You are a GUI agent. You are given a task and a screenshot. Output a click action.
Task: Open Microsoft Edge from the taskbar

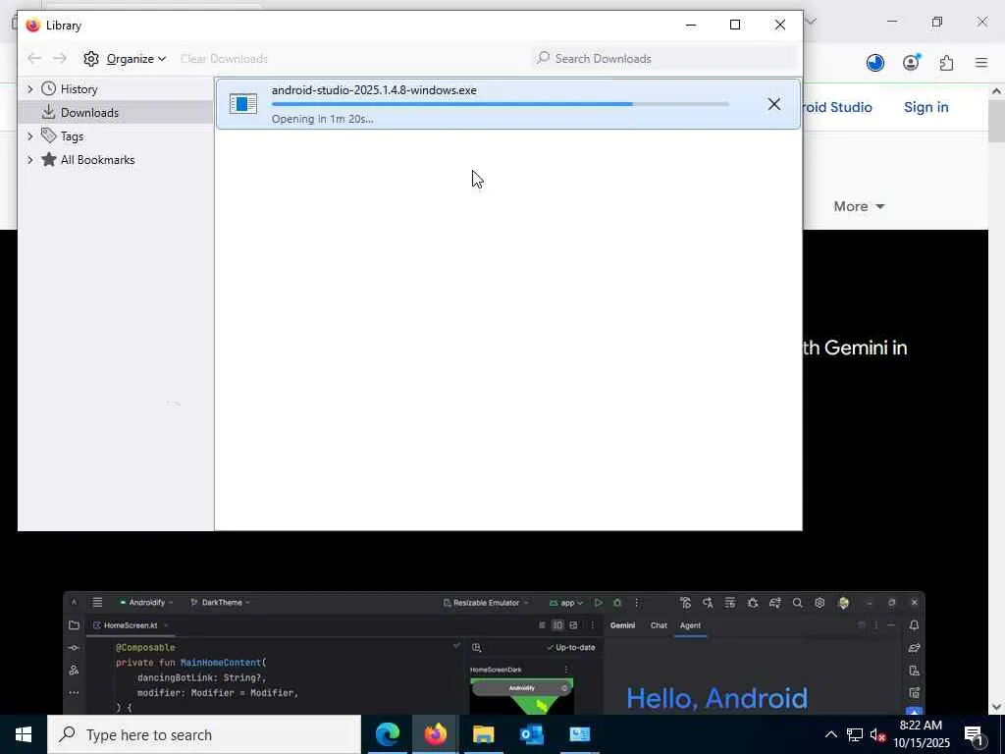click(x=387, y=734)
